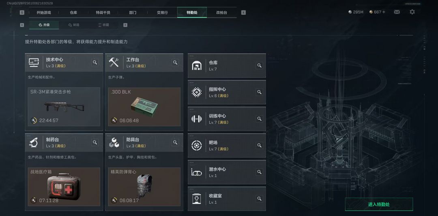Click magnifier icon on 技术中心 card
This screenshot has width=438, height=216.
tap(95, 62)
